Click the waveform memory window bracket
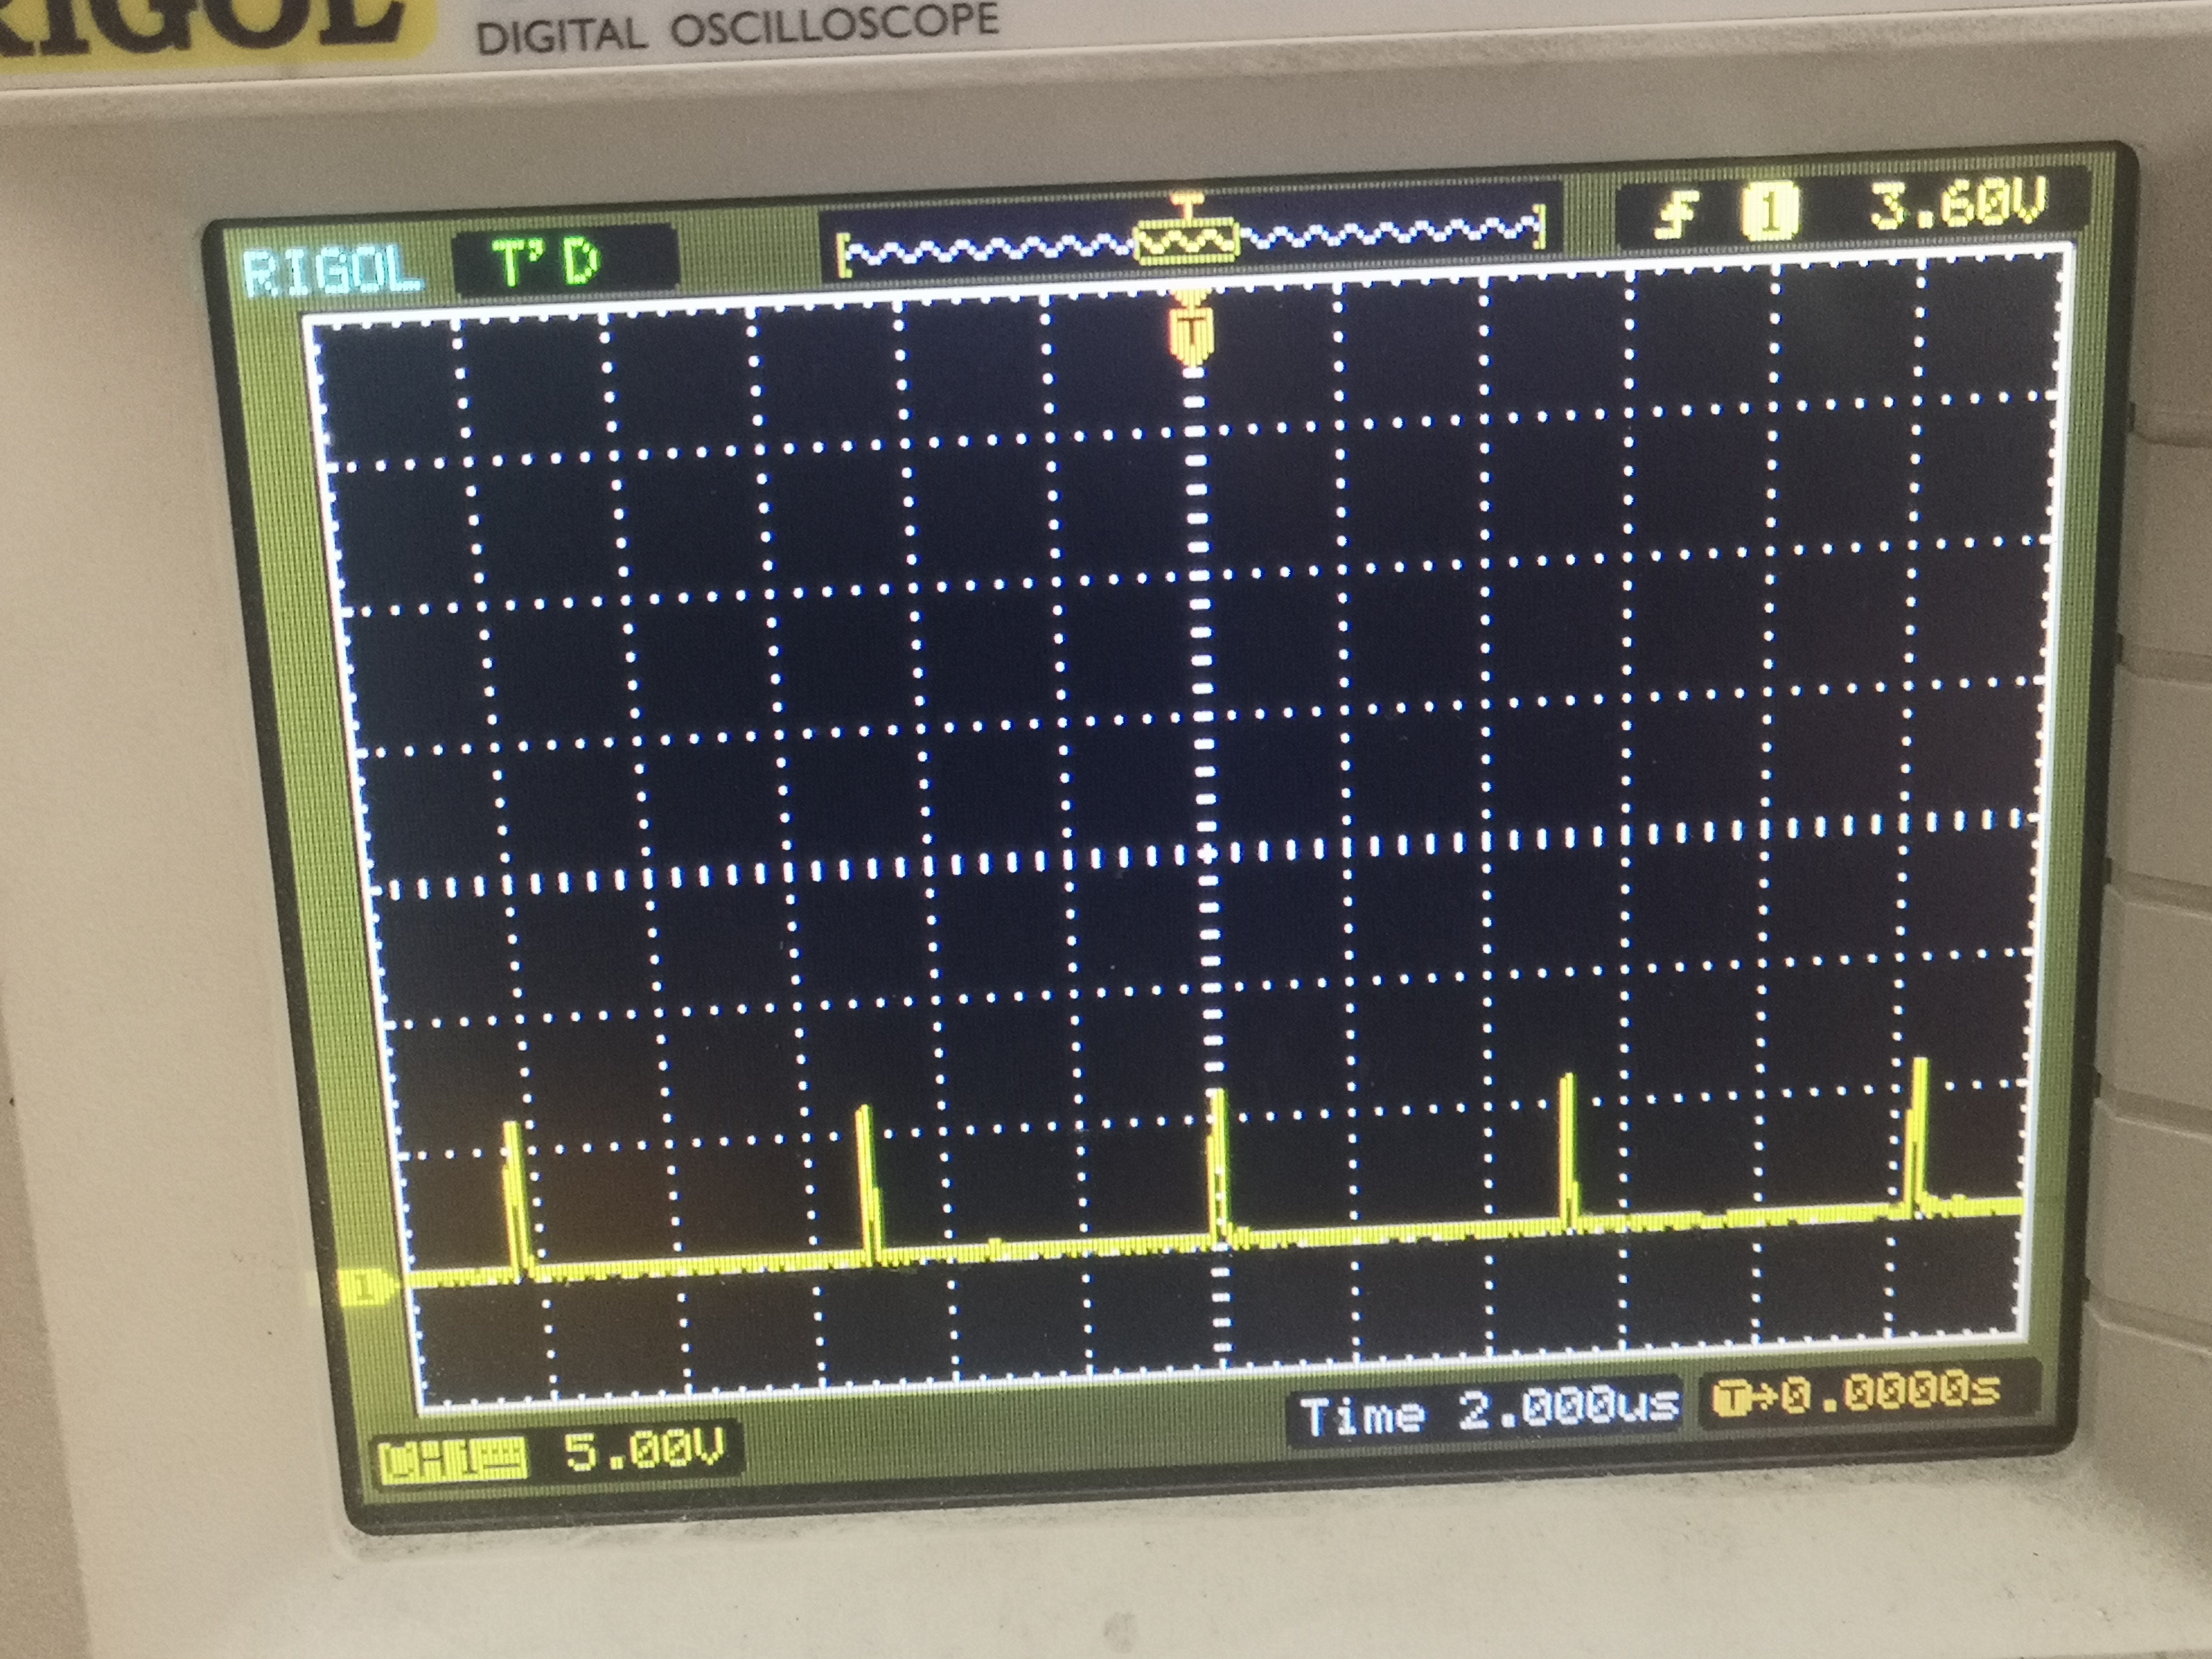The height and width of the screenshot is (1659, 2212). tap(1187, 241)
